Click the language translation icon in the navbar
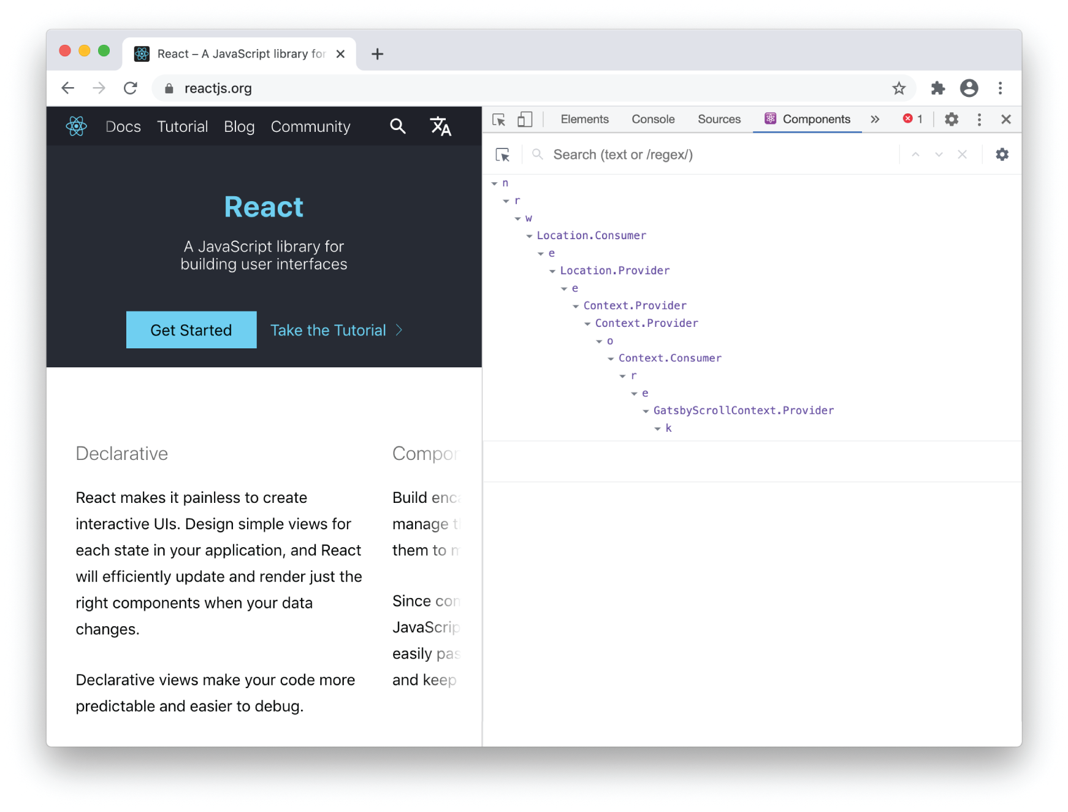 pyautogui.click(x=441, y=126)
